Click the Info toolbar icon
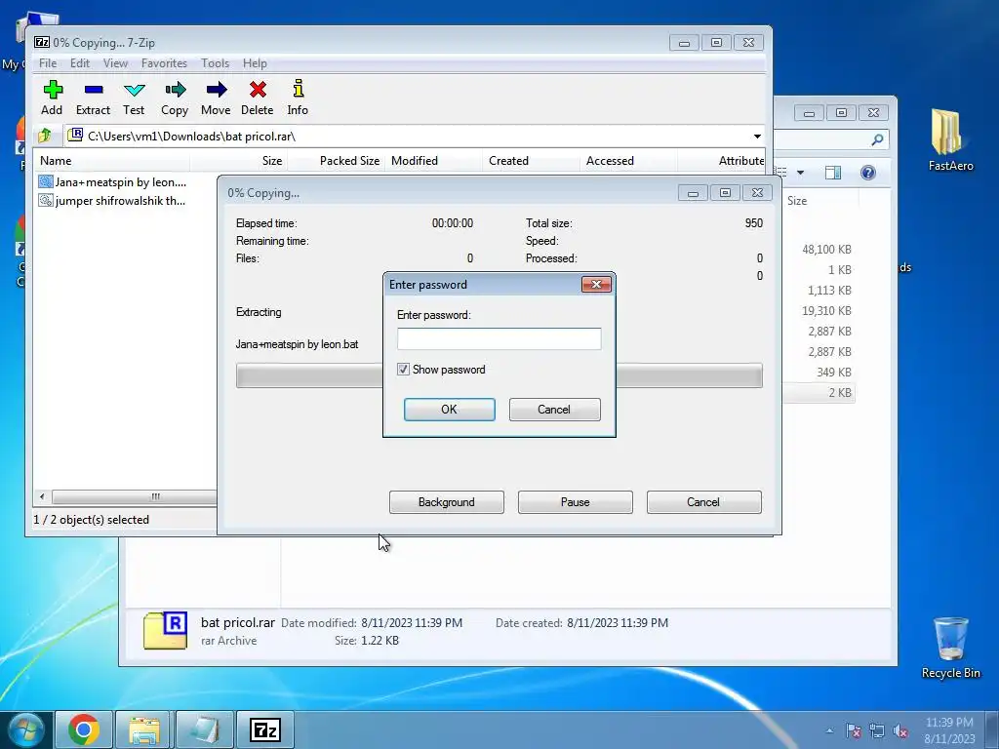The width and height of the screenshot is (999, 749). [298, 89]
